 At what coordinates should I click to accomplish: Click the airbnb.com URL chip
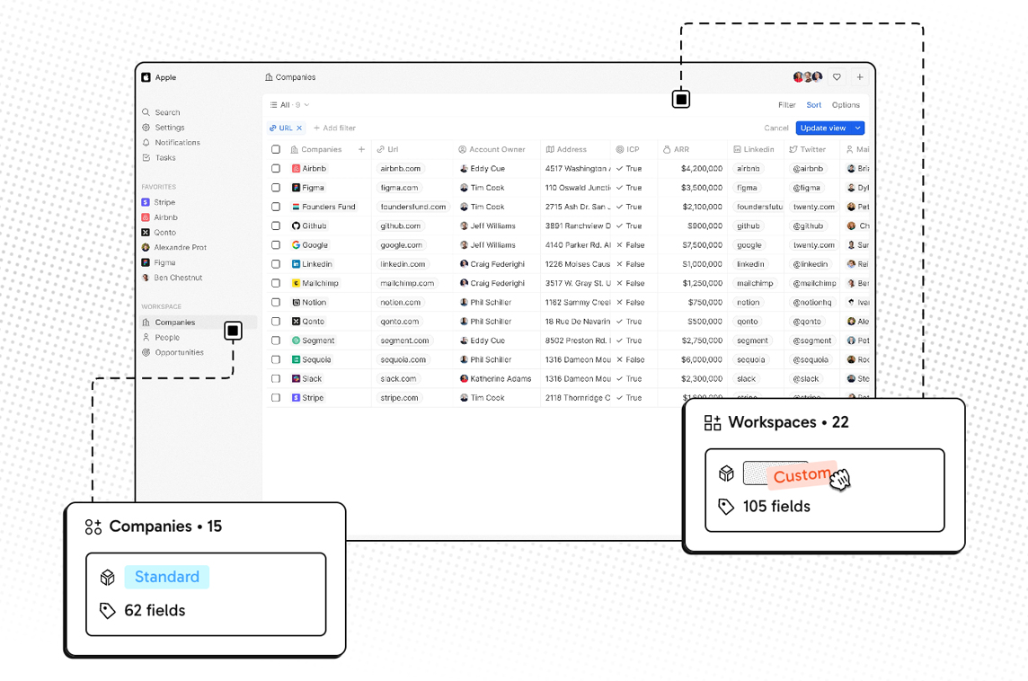pos(401,168)
